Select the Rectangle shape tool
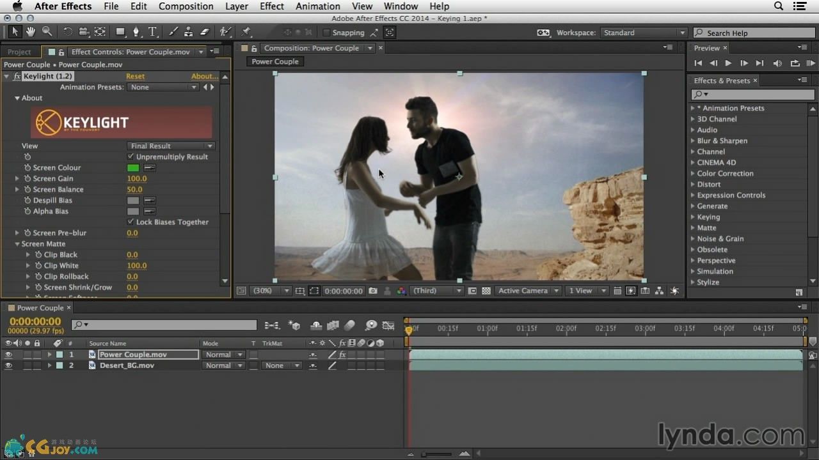The image size is (819, 460). point(120,31)
